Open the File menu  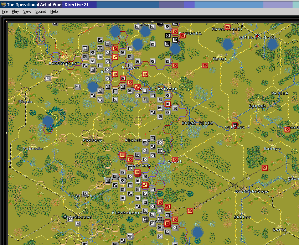click(5, 11)
